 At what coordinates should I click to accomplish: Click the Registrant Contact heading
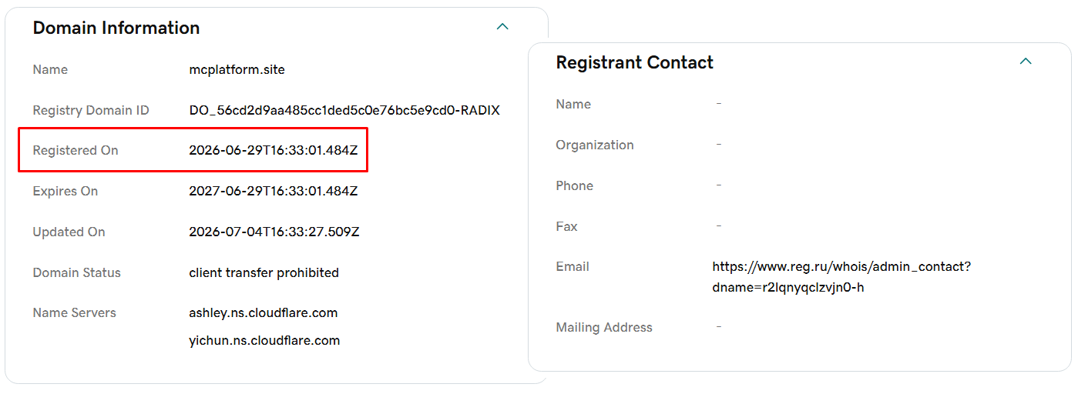(635, 62)
